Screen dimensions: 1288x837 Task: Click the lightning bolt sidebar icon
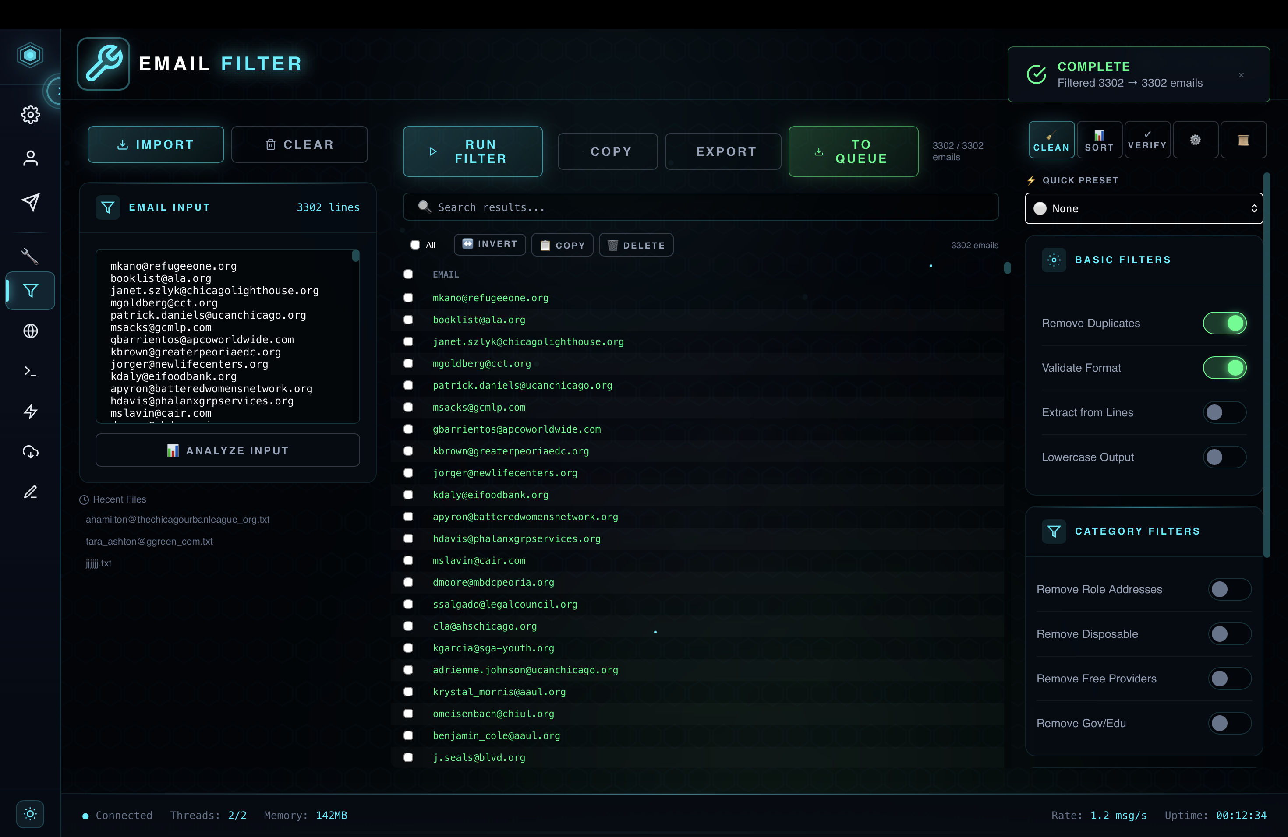[30, 411]
